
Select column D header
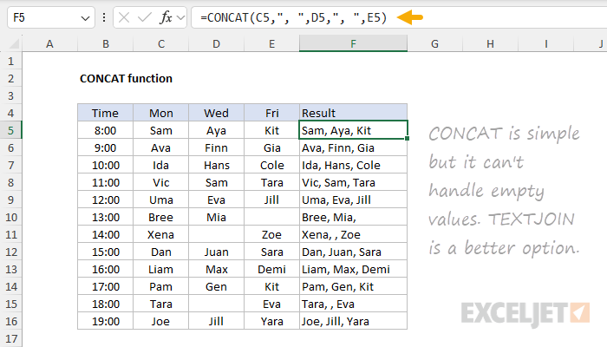point(217,43)
